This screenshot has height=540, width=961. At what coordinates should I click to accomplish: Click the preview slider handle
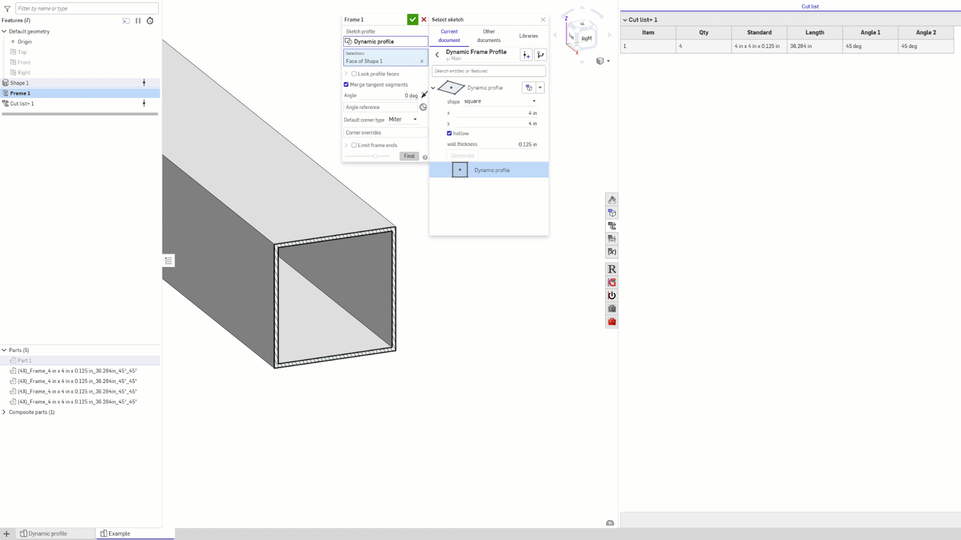tap(375, 156)
